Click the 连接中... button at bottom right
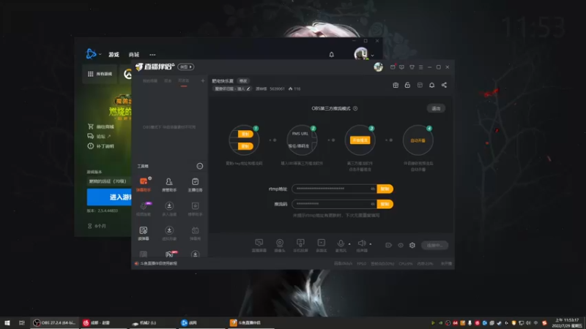Image resolution: width=586 pixels, height=329 pixels. click(x=434, y=245)
